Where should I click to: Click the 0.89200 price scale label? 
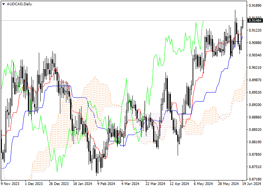pyautogui.click(x=255, y=105)
